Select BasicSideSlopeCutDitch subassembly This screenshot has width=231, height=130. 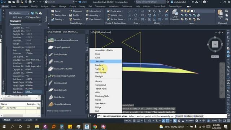click(62, 76)
